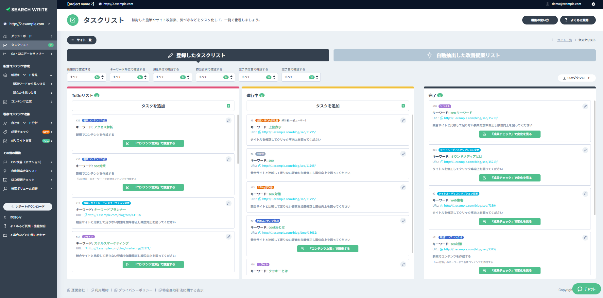Open SEO課題チェック sidebar menu item
Screen dimensions: 603x298
pyautogui.click(x=28, y=180)
